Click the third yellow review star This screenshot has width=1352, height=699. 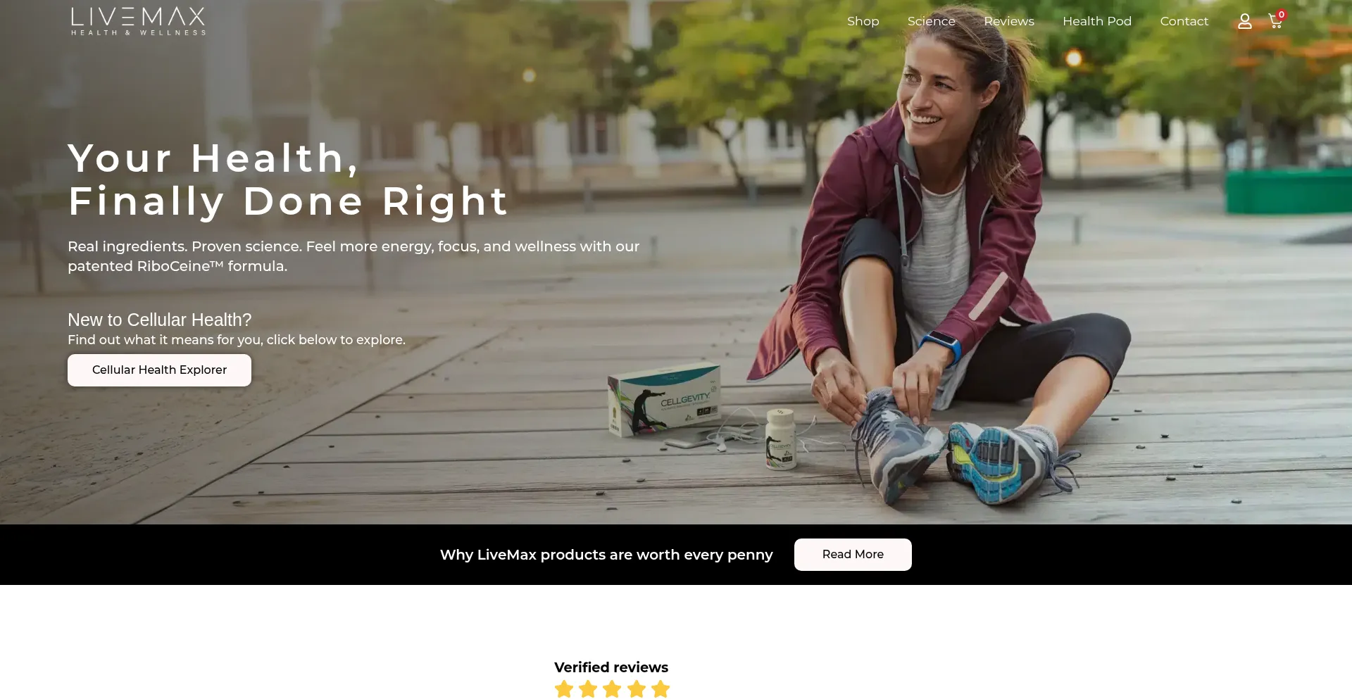[x=612, y=688]
